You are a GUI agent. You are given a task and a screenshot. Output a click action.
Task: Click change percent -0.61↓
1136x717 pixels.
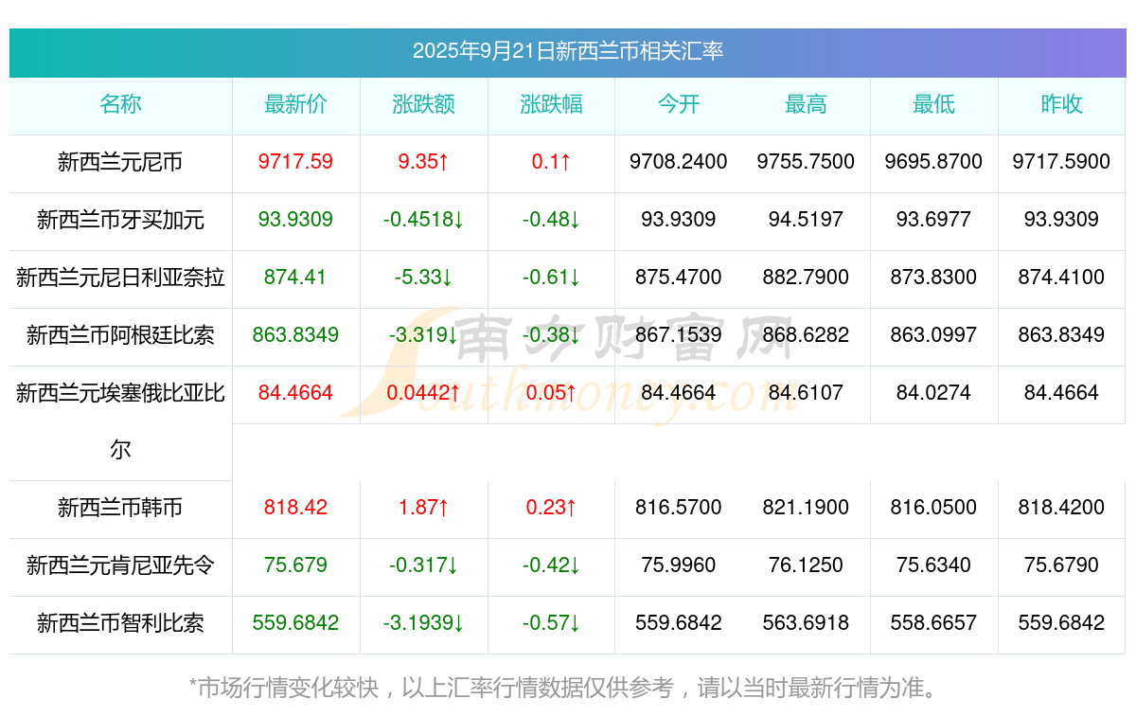(551, 278)
